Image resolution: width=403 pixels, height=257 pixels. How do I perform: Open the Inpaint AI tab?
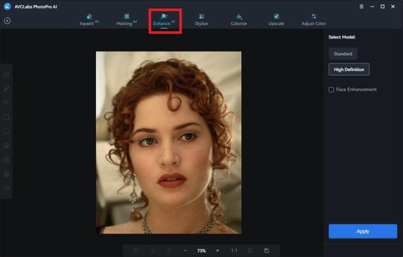(89, 20)
